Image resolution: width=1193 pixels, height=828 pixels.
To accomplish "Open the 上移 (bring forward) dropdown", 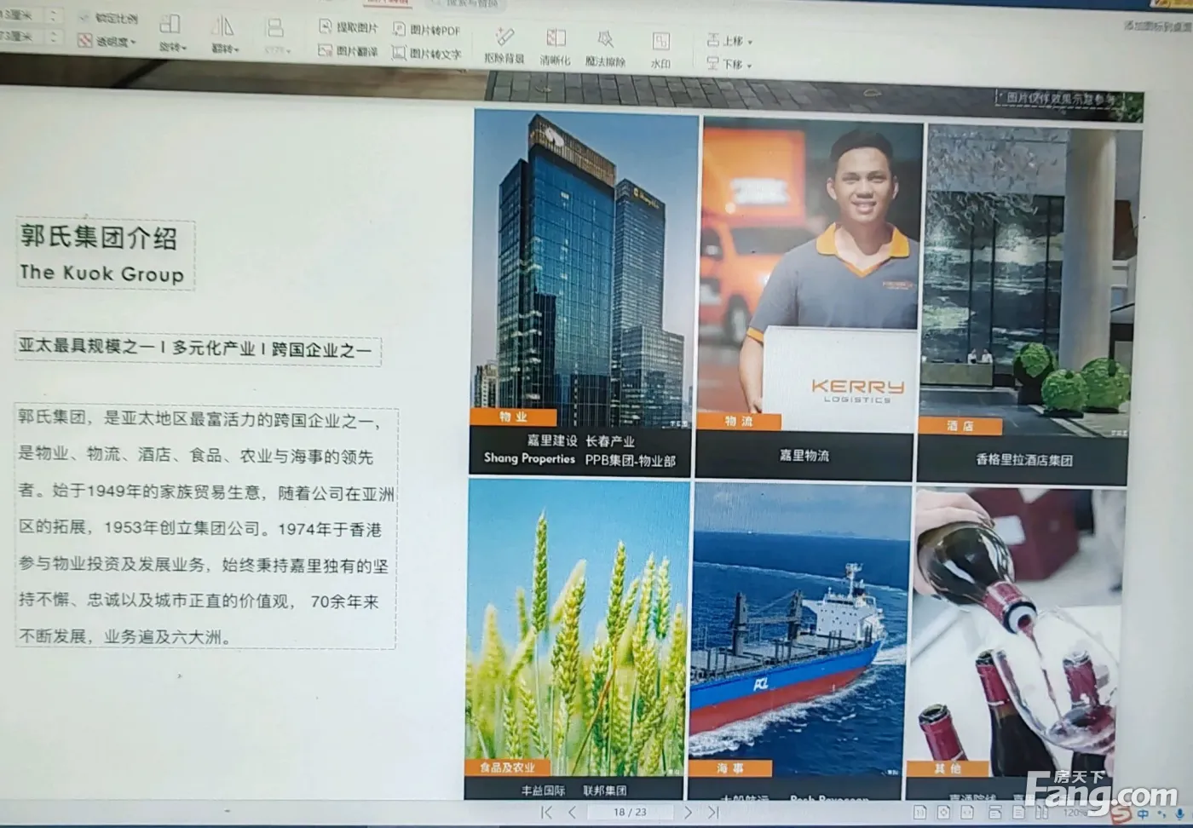I will [729, 41].
